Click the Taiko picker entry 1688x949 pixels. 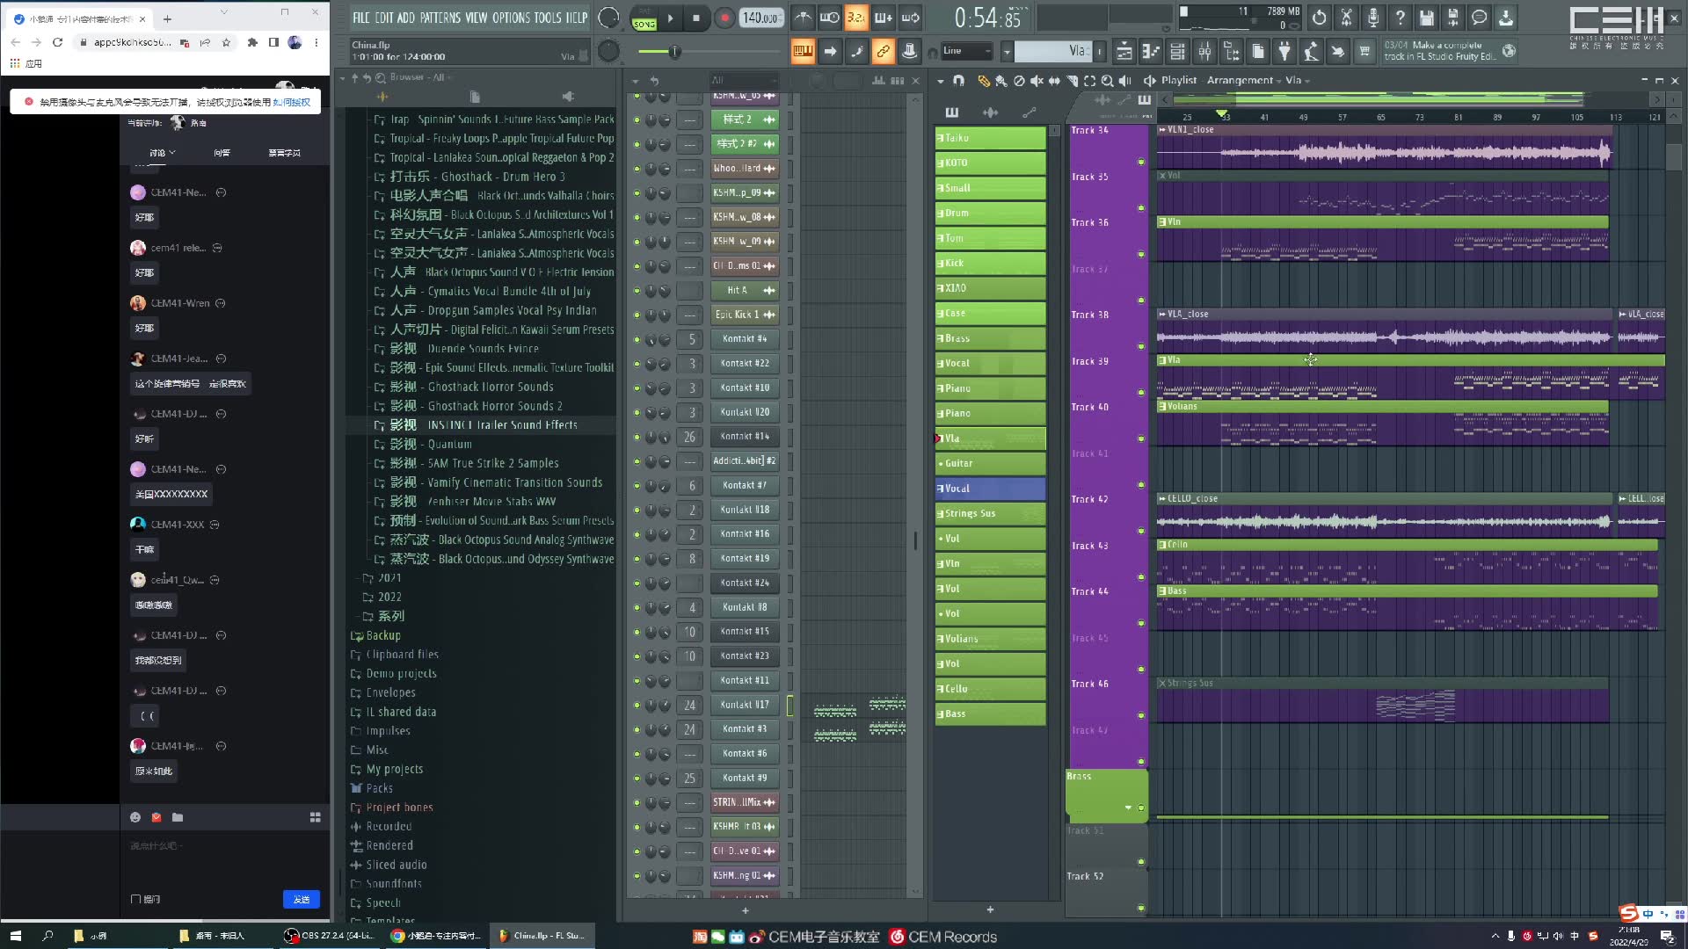pyautogui.click(x=990, y=138)
